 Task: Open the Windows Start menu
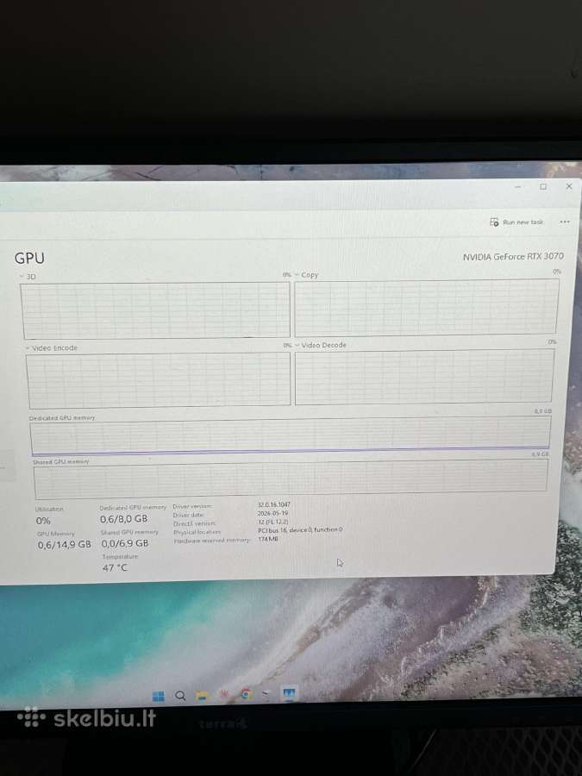tap(159, 697)
